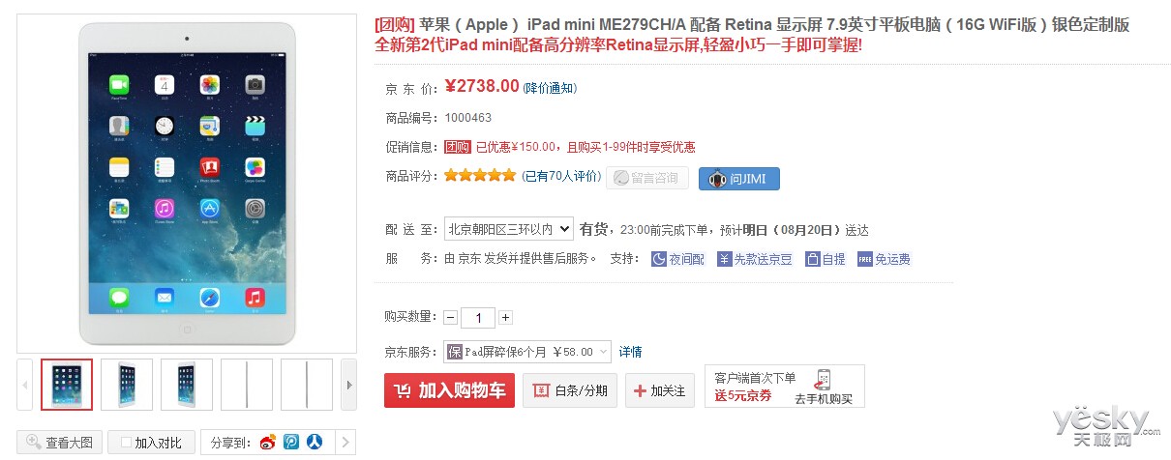Open the 夜间配 night delivery icon

pos(677,259)
